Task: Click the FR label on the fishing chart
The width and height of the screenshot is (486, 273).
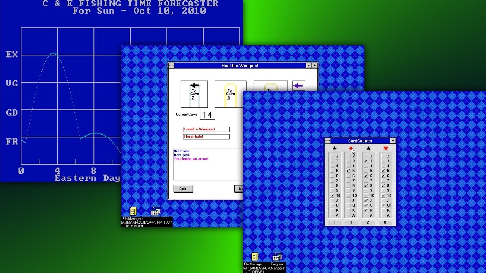Action: click(x=12, y=141)
